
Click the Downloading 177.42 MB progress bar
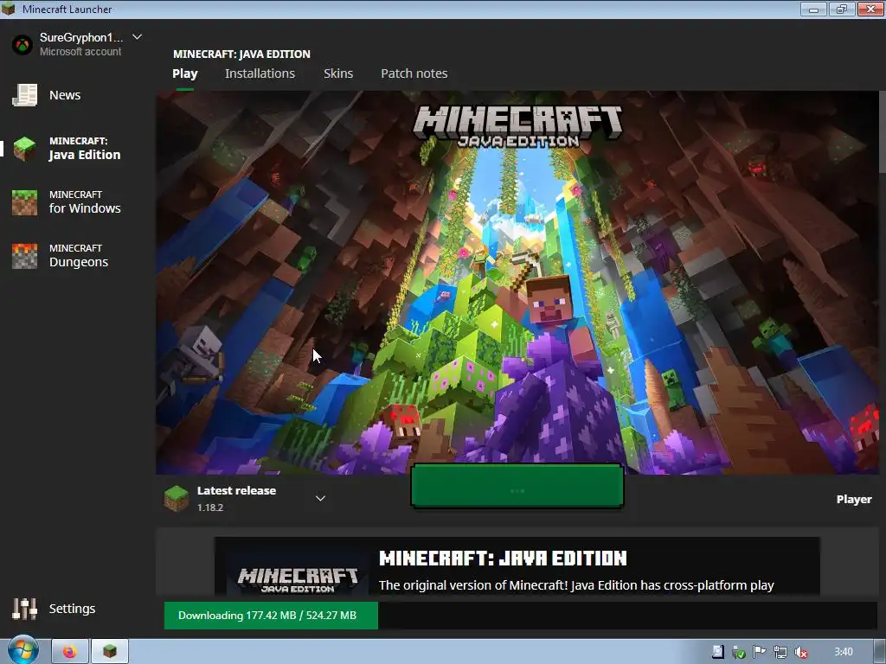click(520, 616)
